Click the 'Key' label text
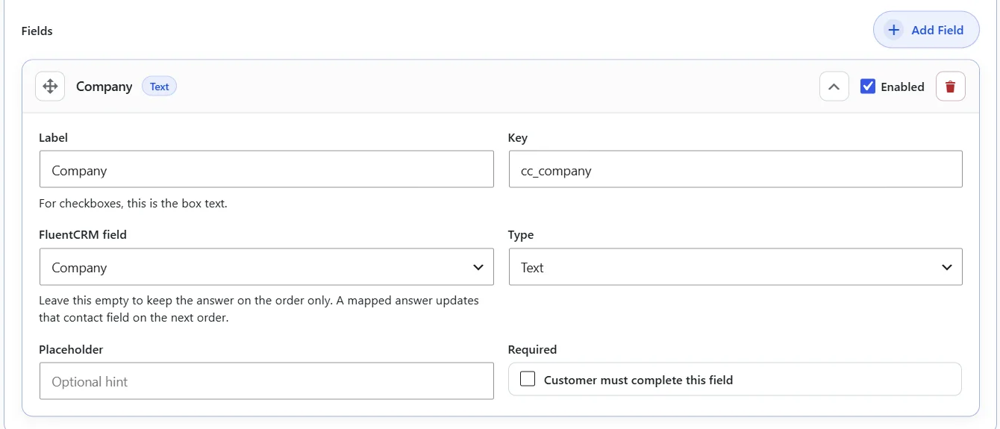Viewport: 1000px width, 429px height. click(x=517, y=138)
